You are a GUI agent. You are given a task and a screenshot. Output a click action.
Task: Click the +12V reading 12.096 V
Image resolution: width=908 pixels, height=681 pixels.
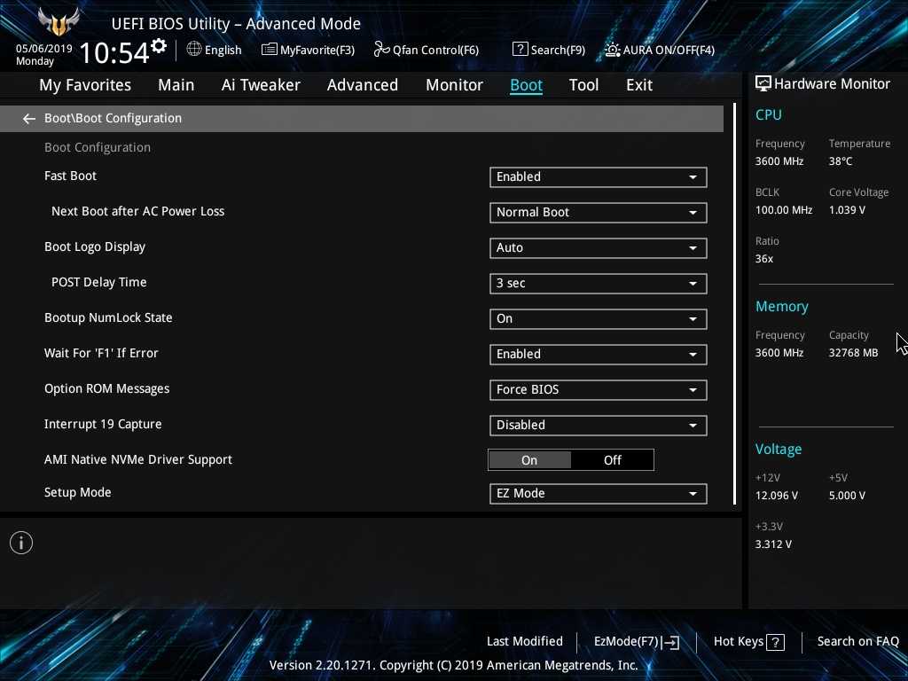777,496
